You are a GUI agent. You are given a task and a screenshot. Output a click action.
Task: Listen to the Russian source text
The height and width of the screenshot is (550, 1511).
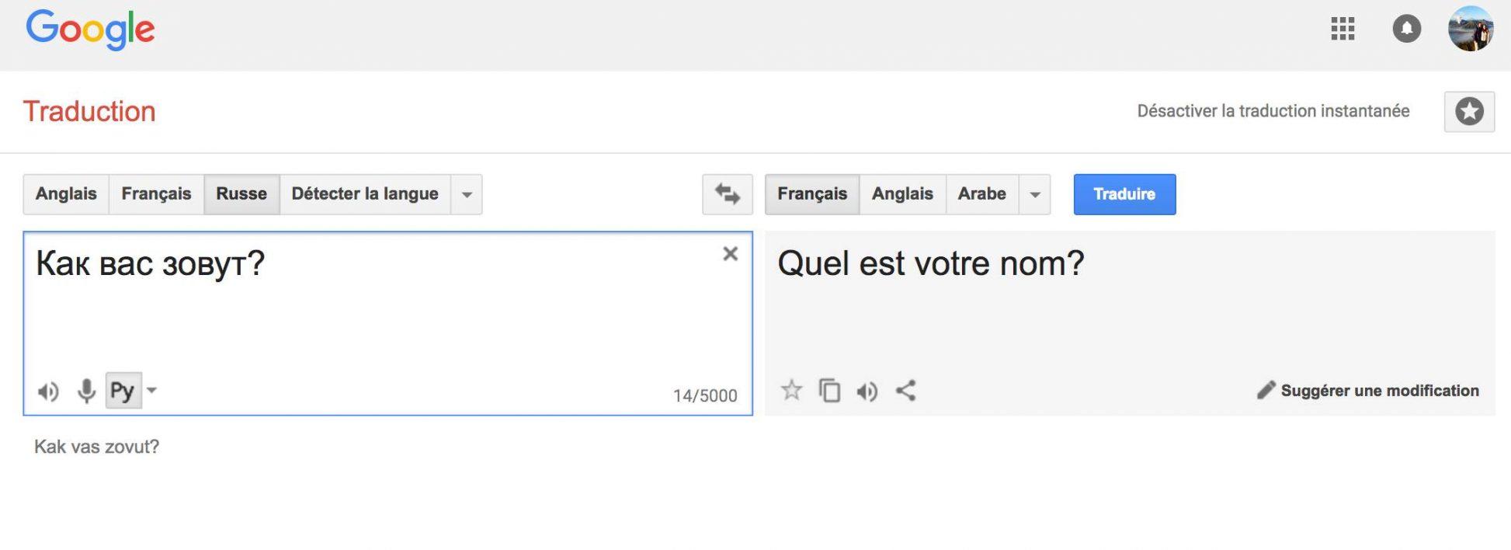click(x=47, y=391)
